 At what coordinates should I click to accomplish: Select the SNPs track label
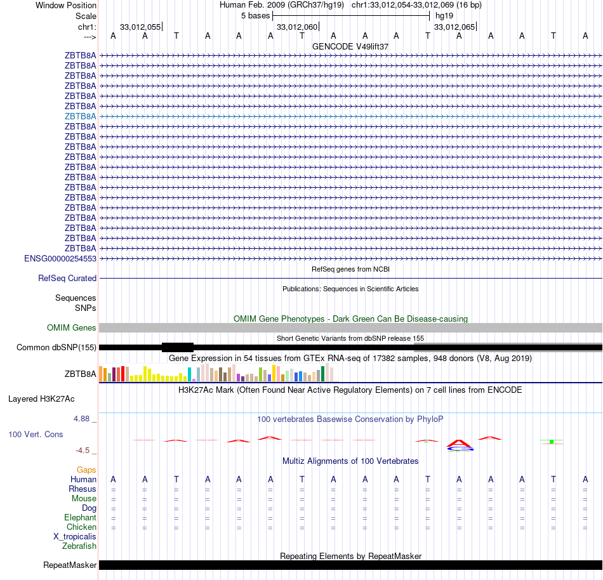tap(86, 308)
